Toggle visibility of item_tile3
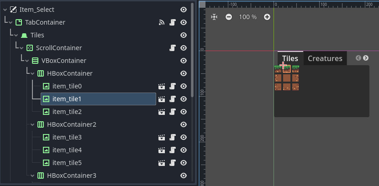The height and width of the screenshot is (186, 379). 184,138
